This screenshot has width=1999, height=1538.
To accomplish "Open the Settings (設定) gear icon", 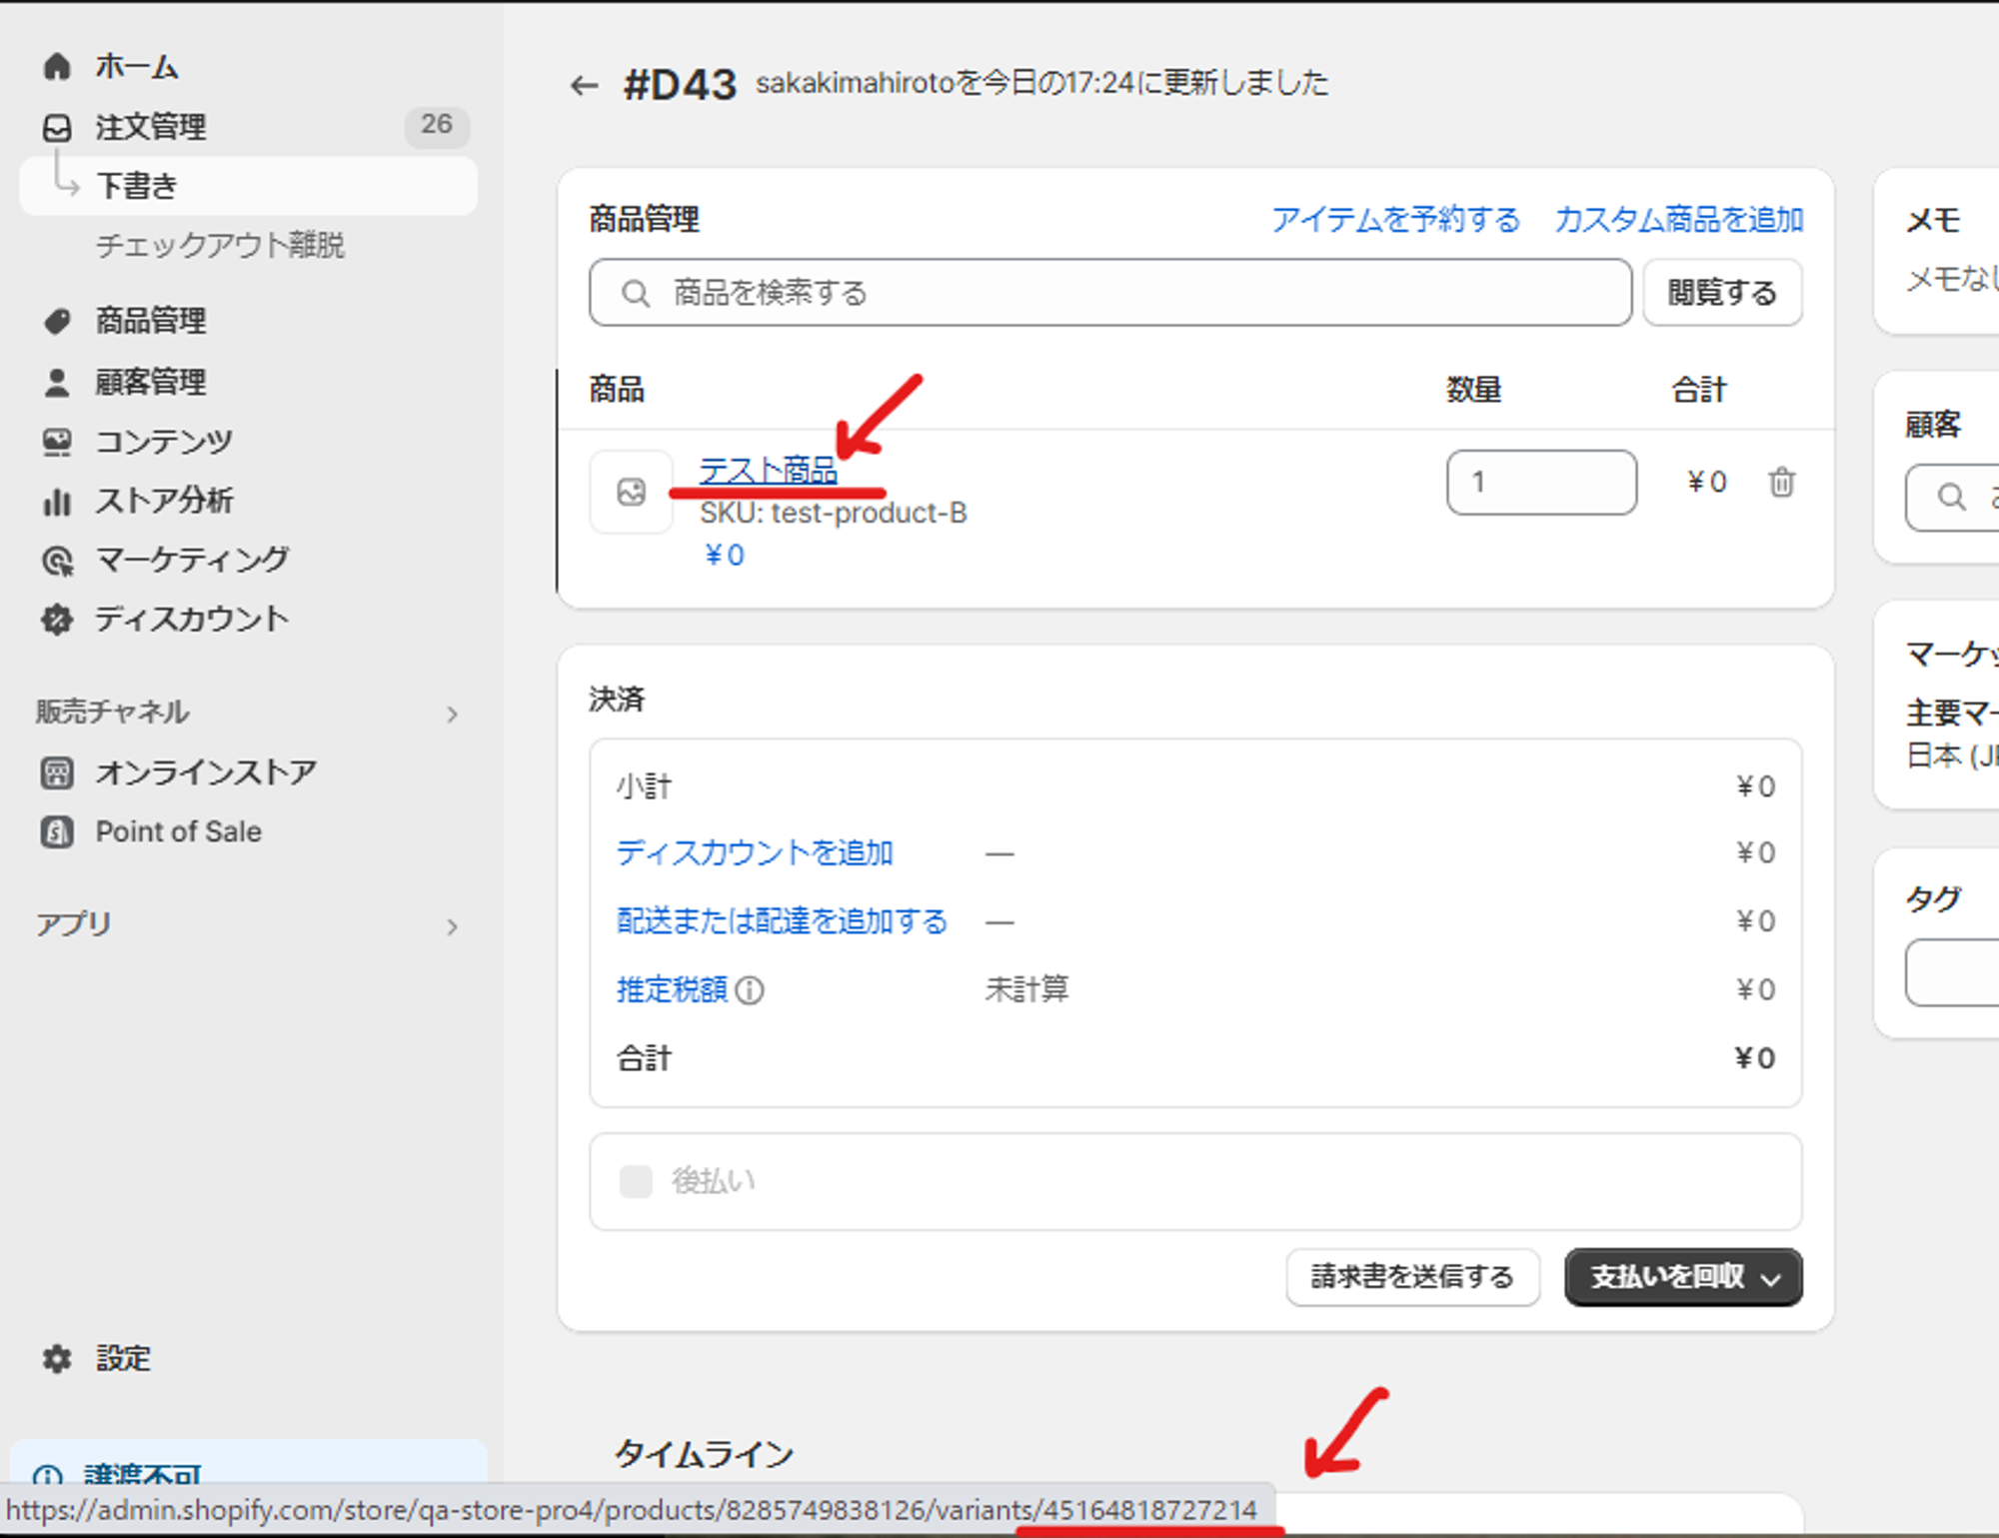I will [x=57, y=1358].
